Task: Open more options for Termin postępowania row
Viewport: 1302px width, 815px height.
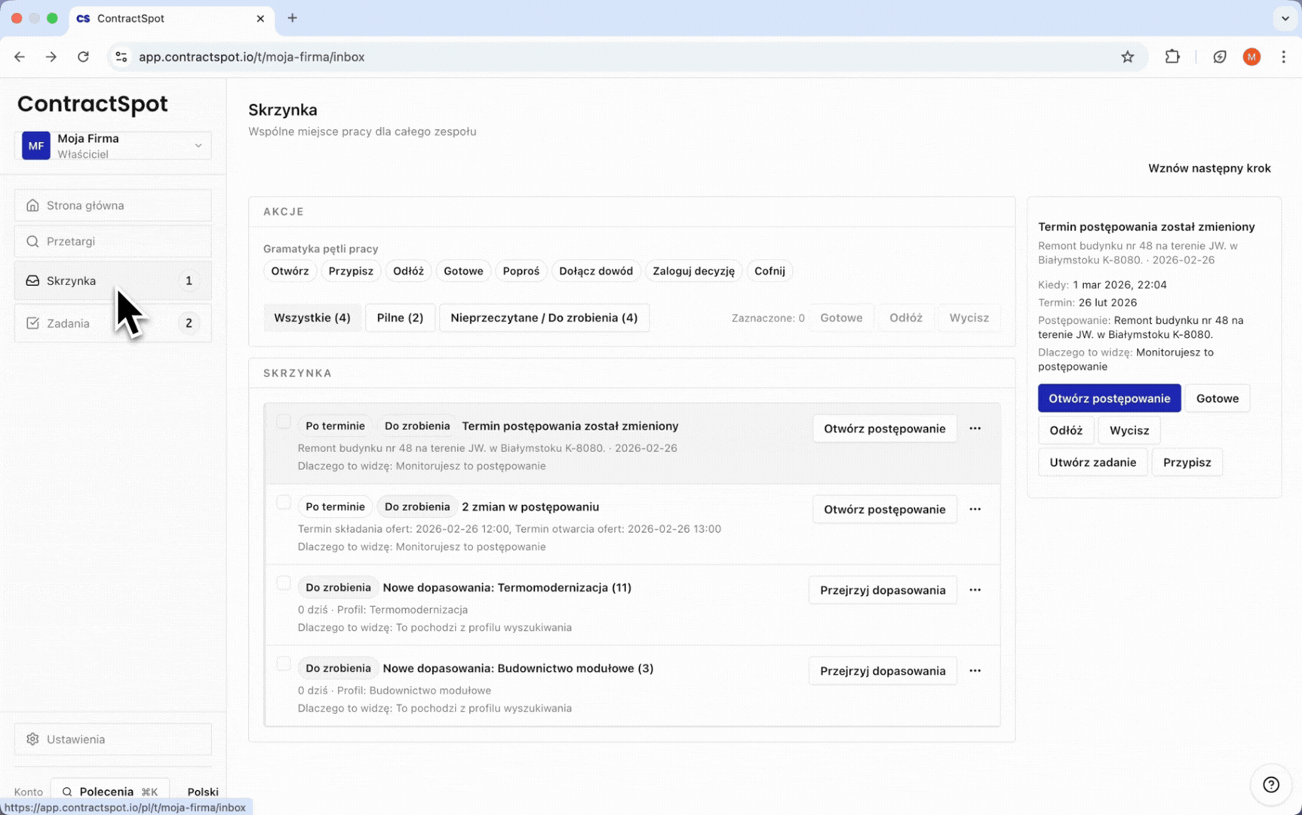Action: point(975,429)
